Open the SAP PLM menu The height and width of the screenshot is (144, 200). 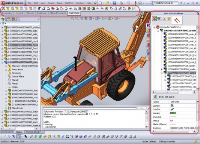(69, 3)
